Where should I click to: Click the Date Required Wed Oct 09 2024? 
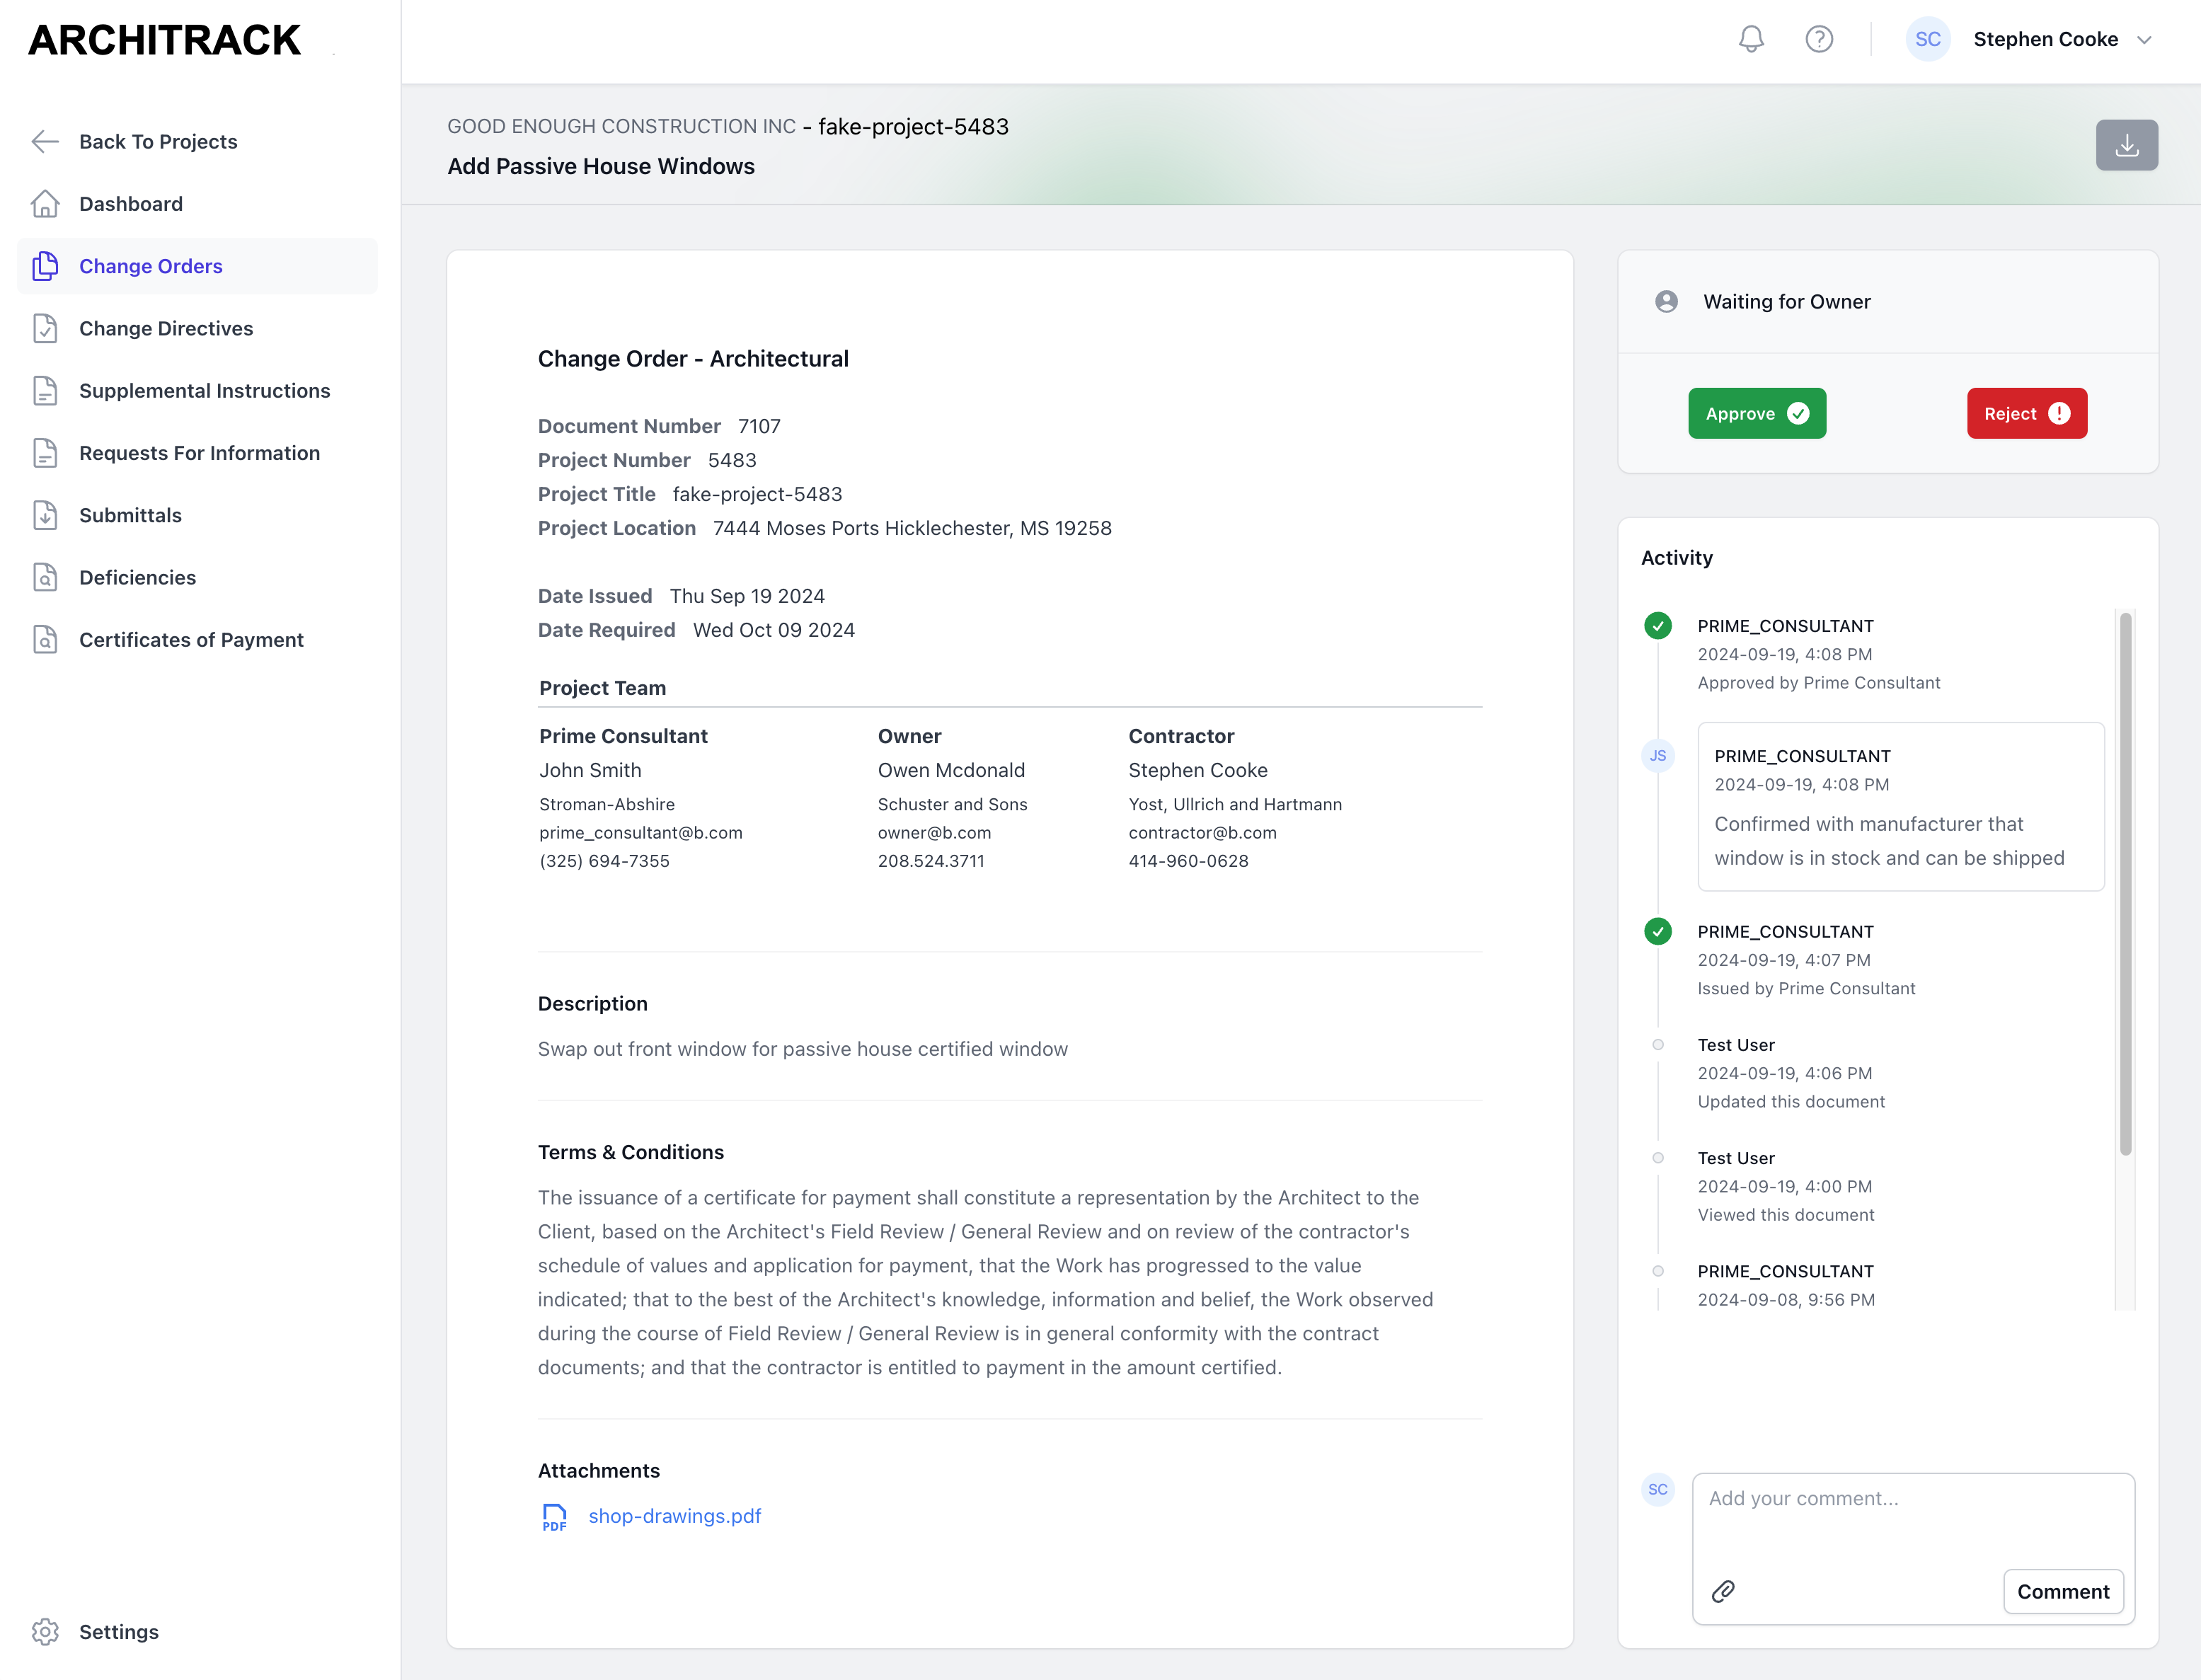point(773,630)
